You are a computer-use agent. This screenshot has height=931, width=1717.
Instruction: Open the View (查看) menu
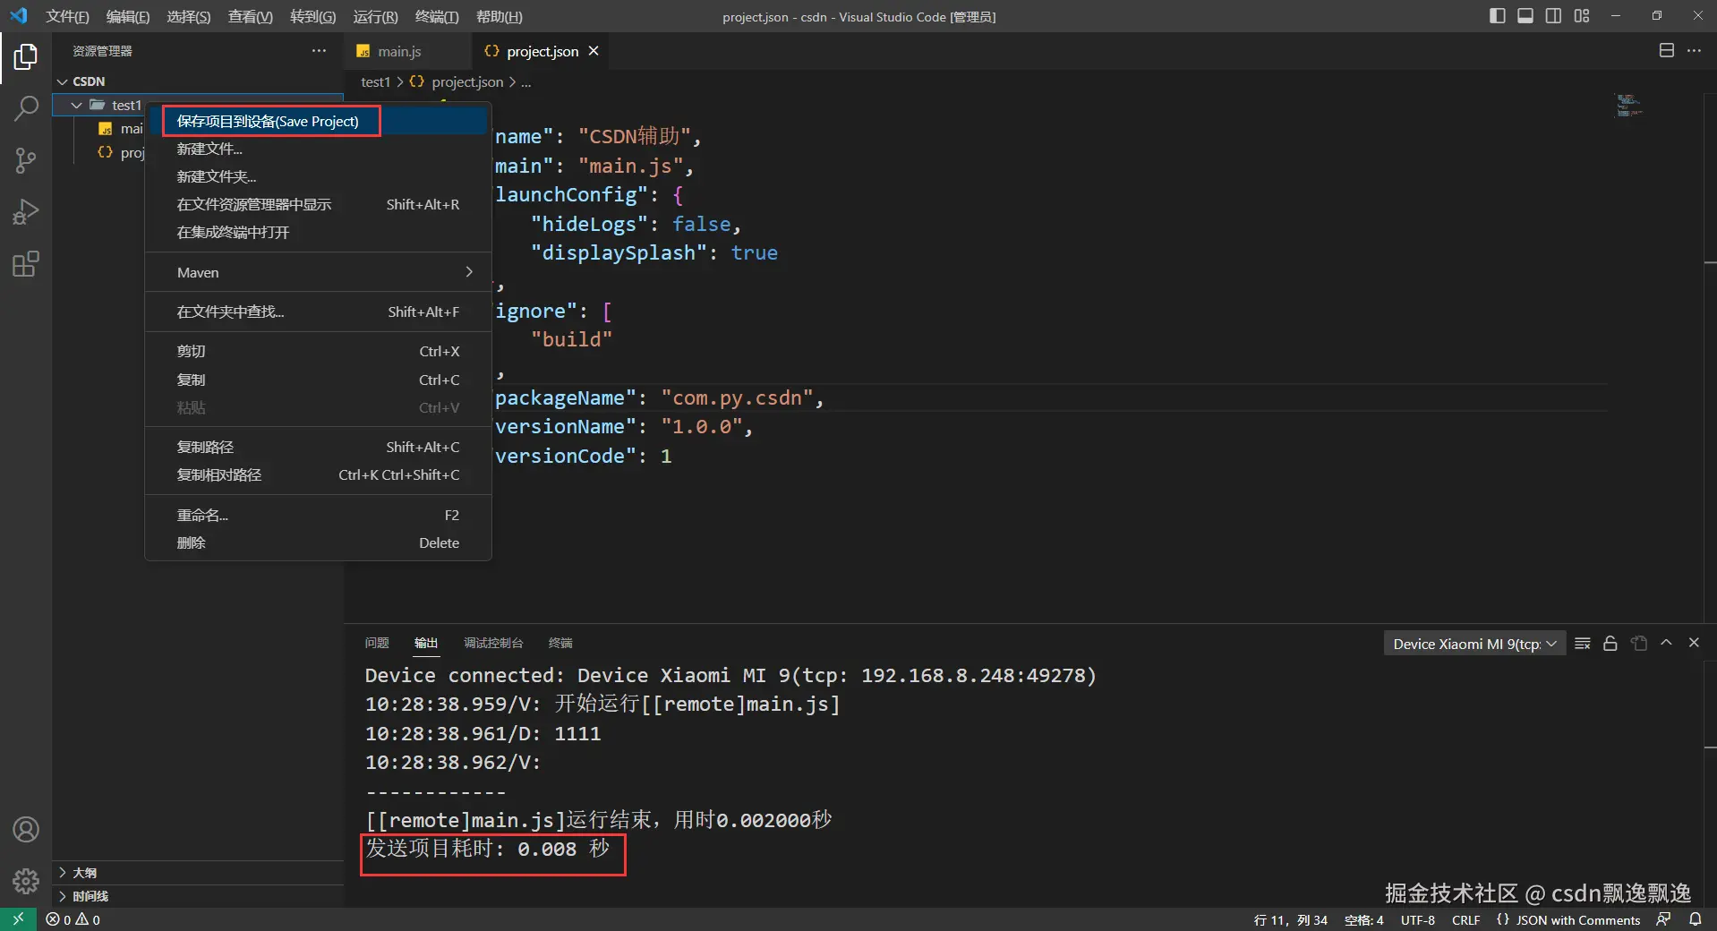[250, 17]
